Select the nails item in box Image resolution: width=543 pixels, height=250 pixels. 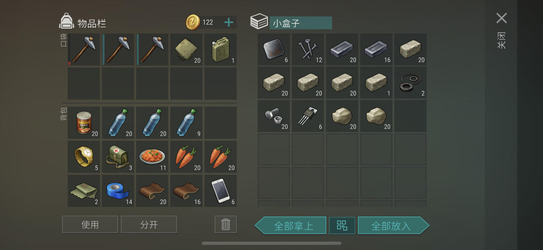pyautogui.click(x=308, y=50)
